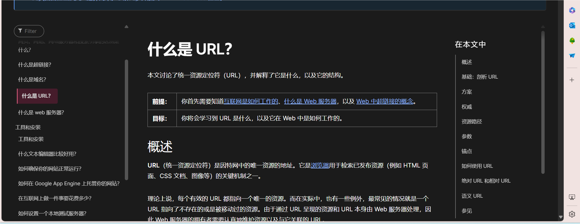
Task: Click the green tree sidebar icon
Action: 572,41
